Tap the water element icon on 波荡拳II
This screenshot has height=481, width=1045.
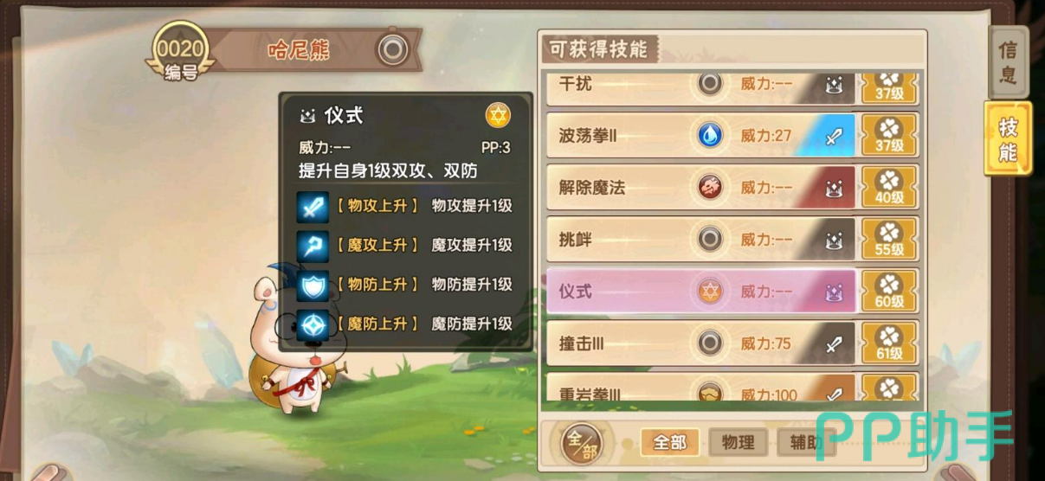710,136
